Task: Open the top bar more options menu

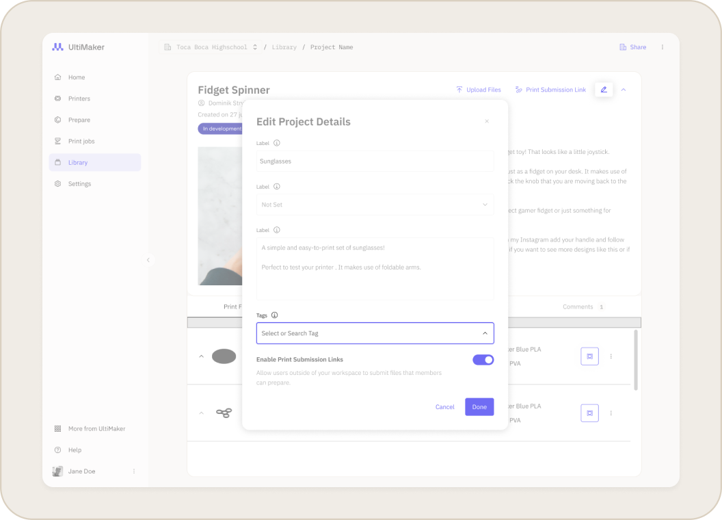Action: (663, 47)
